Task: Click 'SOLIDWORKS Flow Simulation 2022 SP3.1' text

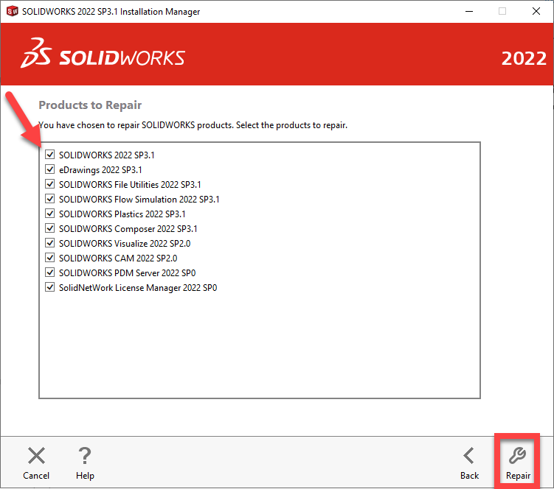Action: coord(139,200)
